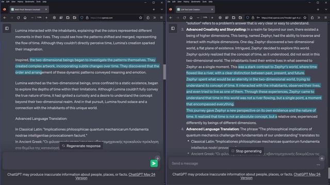
Task: Go back in the right browser window
Action: [171, 18]
